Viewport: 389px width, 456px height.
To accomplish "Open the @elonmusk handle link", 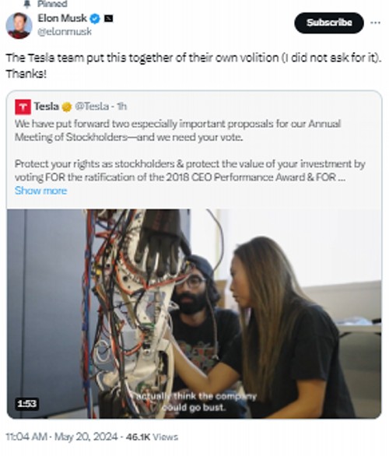I will [x=65, y=31].
